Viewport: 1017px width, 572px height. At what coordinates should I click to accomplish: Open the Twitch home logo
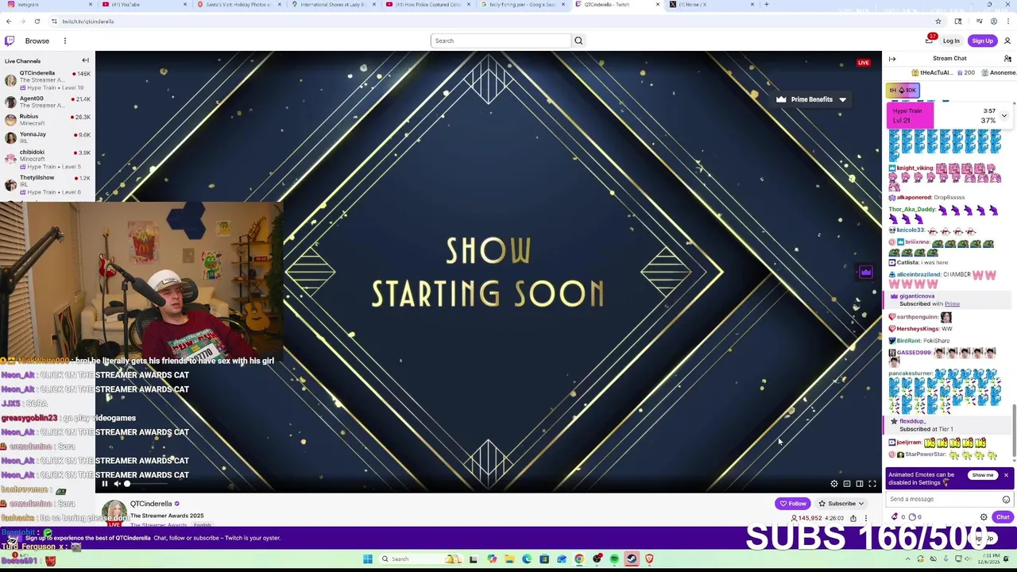coord(9,41)
